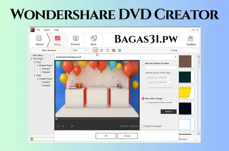Select Title1 in the menu structure
Image resolution: width=229 pixels, height=151 pixels.
click(x=39, y=62)
